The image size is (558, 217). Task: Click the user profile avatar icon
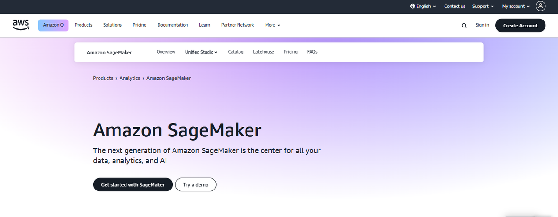pyautogui.click(x=540, y=6)
